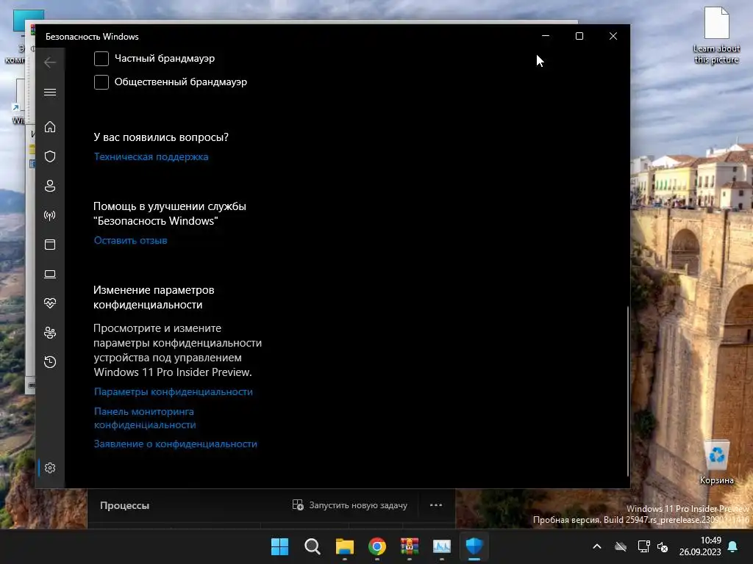Click the muted volume tray icon

click(663, 546)
